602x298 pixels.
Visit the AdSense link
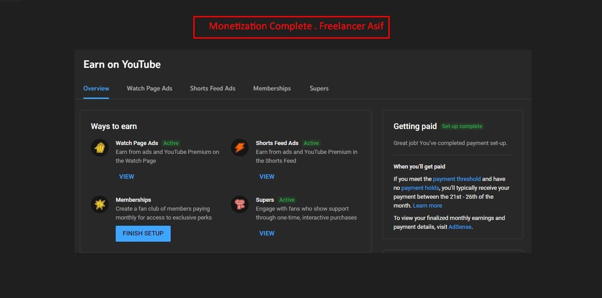(460, 227)
